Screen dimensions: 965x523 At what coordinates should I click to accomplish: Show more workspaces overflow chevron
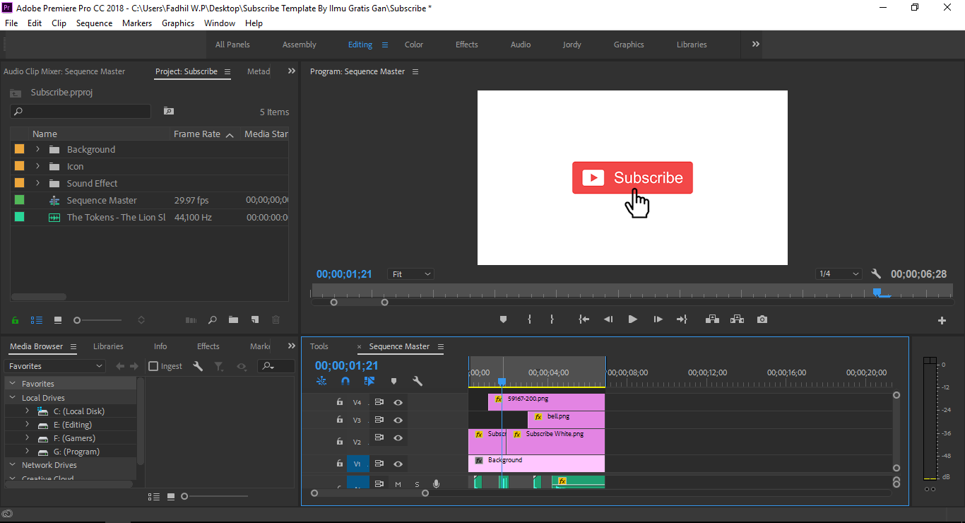tap(756, 44)
